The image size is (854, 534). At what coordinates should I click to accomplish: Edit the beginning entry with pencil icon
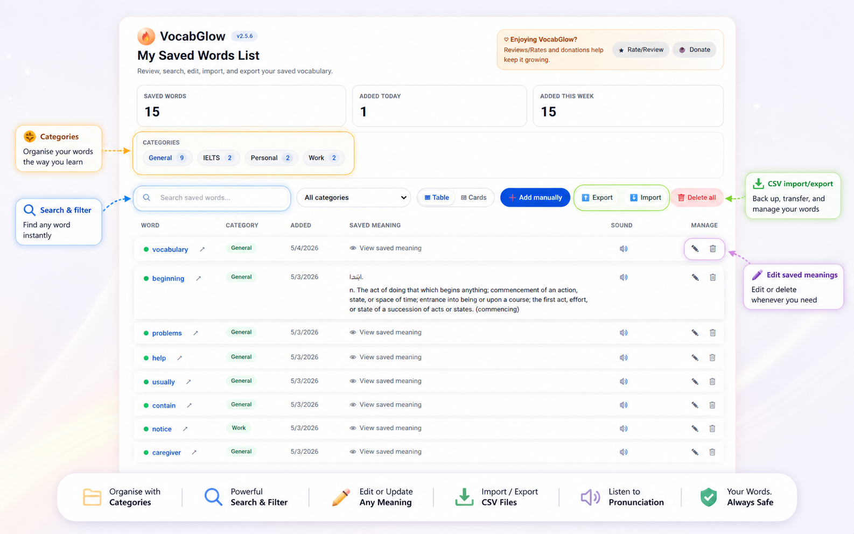695,277
